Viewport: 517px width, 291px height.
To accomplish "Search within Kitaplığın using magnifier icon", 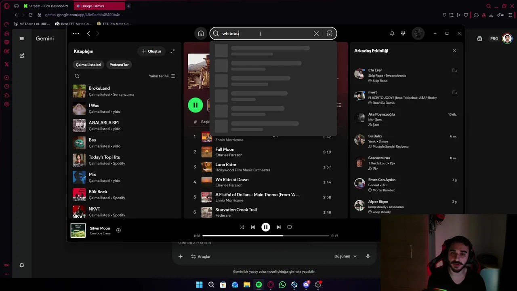I will [77, 76].
